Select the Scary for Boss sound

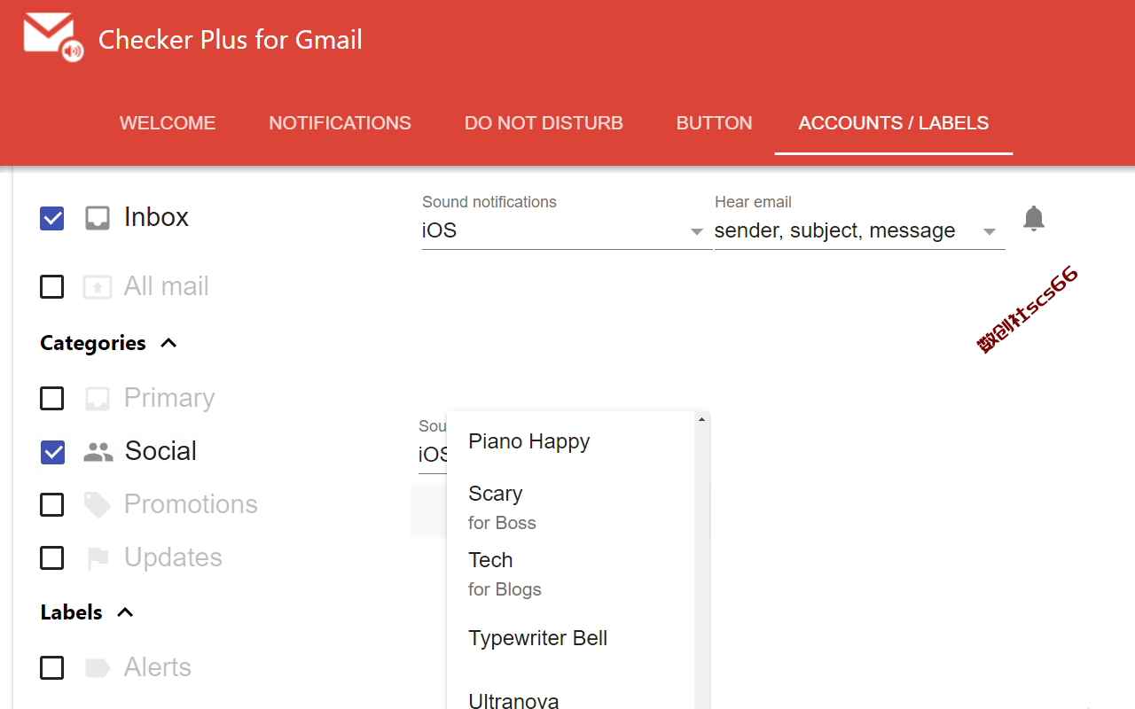(x=570, y=507)
